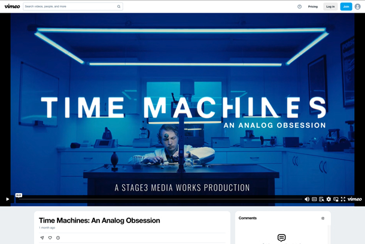The height and width of the screenshot is (244, 365).
Task: Open the transcript search icon
Action: 321,199
